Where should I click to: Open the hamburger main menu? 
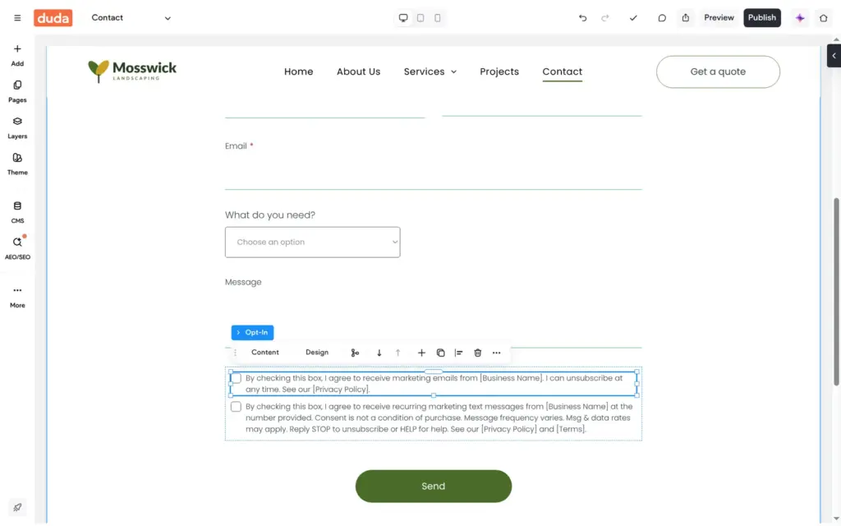(17, 18)
